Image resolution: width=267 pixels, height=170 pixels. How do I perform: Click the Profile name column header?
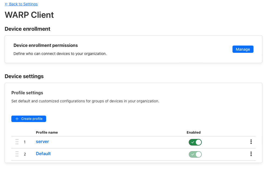point(47,132)
